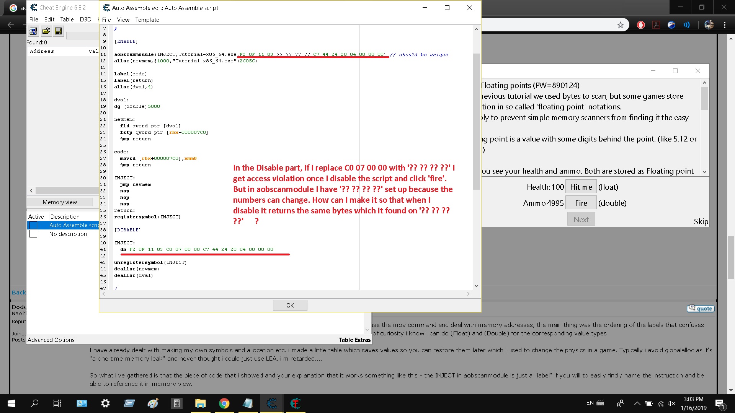Viewport: 735px width, 413px height.
Task: Click the Hit me button
Action: [x=581, y=187]
